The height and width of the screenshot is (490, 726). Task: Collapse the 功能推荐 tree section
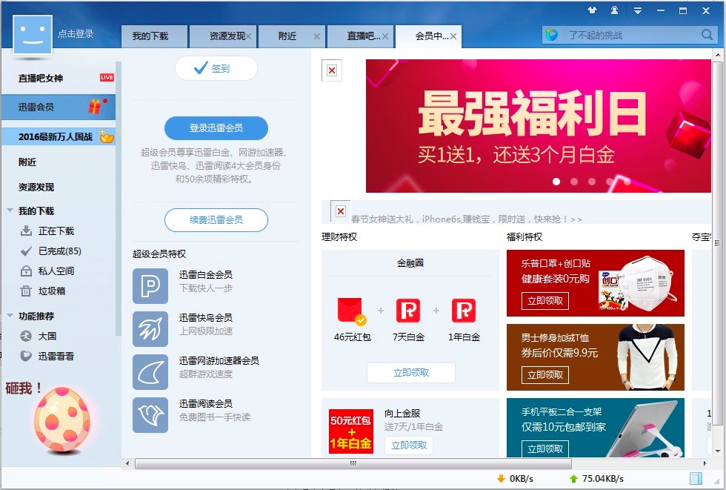click(x=10, y=315)
